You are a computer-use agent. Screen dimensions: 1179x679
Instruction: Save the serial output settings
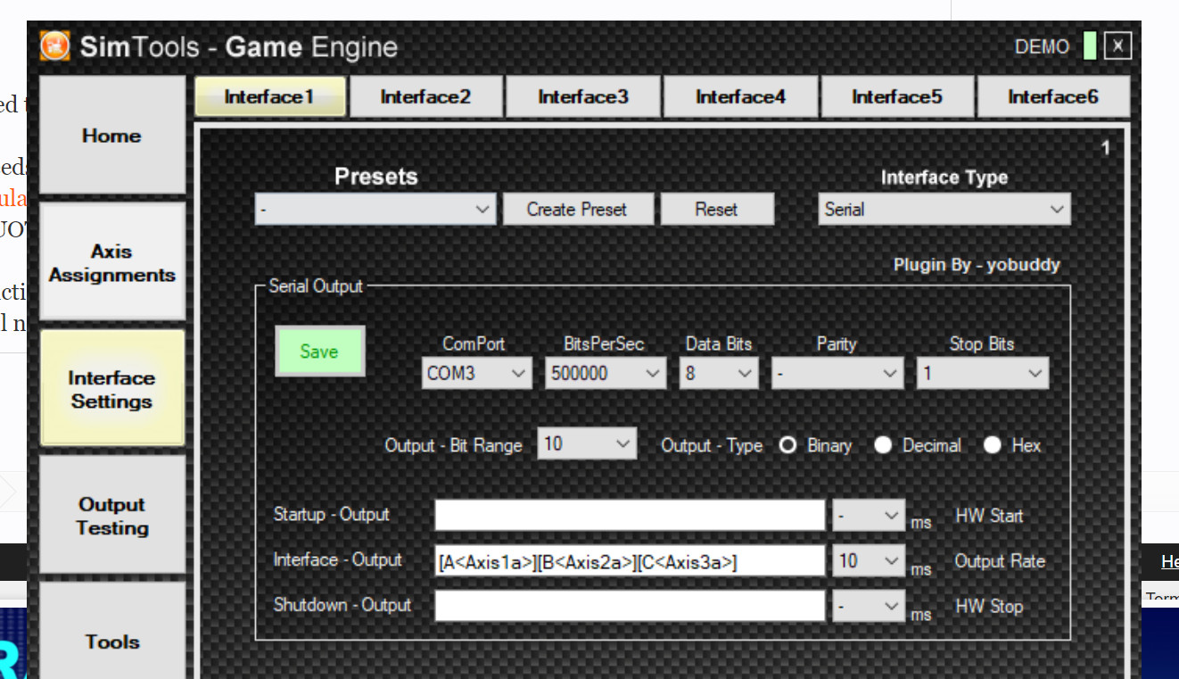pos(319,352)
